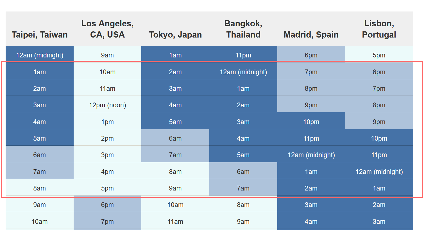Select the 1am cell in Tokyo column
The height and width of the screenshot is (230, 424).
tap(175, 55)
